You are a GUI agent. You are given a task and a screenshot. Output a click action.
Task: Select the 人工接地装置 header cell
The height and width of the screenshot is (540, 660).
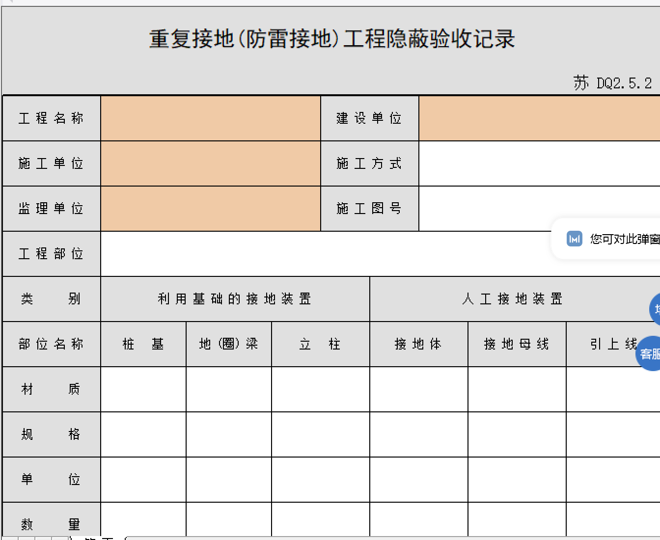click(x=512, y=299)
